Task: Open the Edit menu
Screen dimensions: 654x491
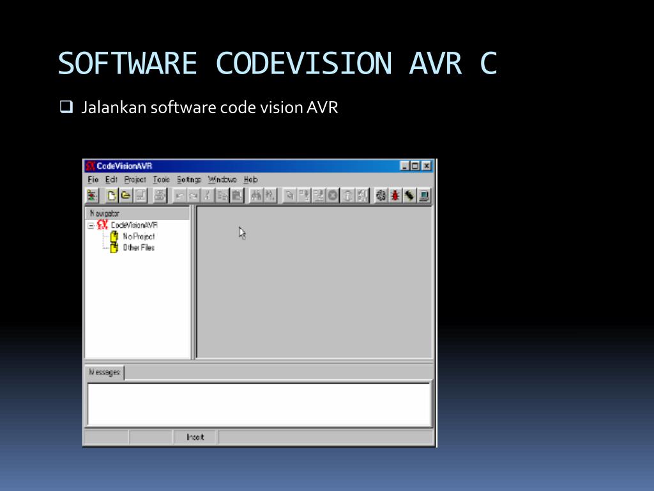Action: (x=111, y=180)
